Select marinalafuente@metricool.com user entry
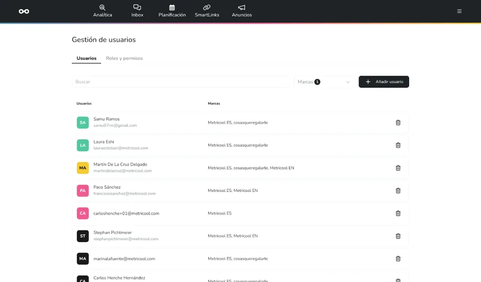481x282 pixels. [124, 259]
